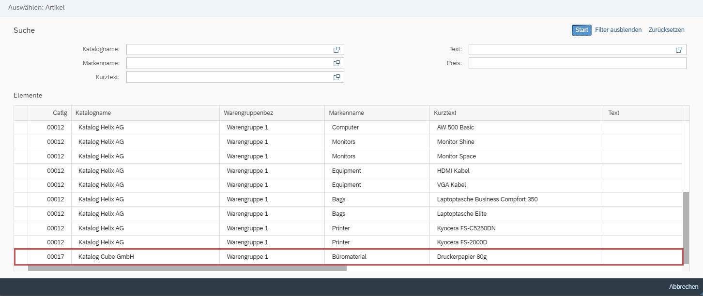Open value help icon for Markenname field
This screenshot has height=296, width=703.
[x=336, y=63]
